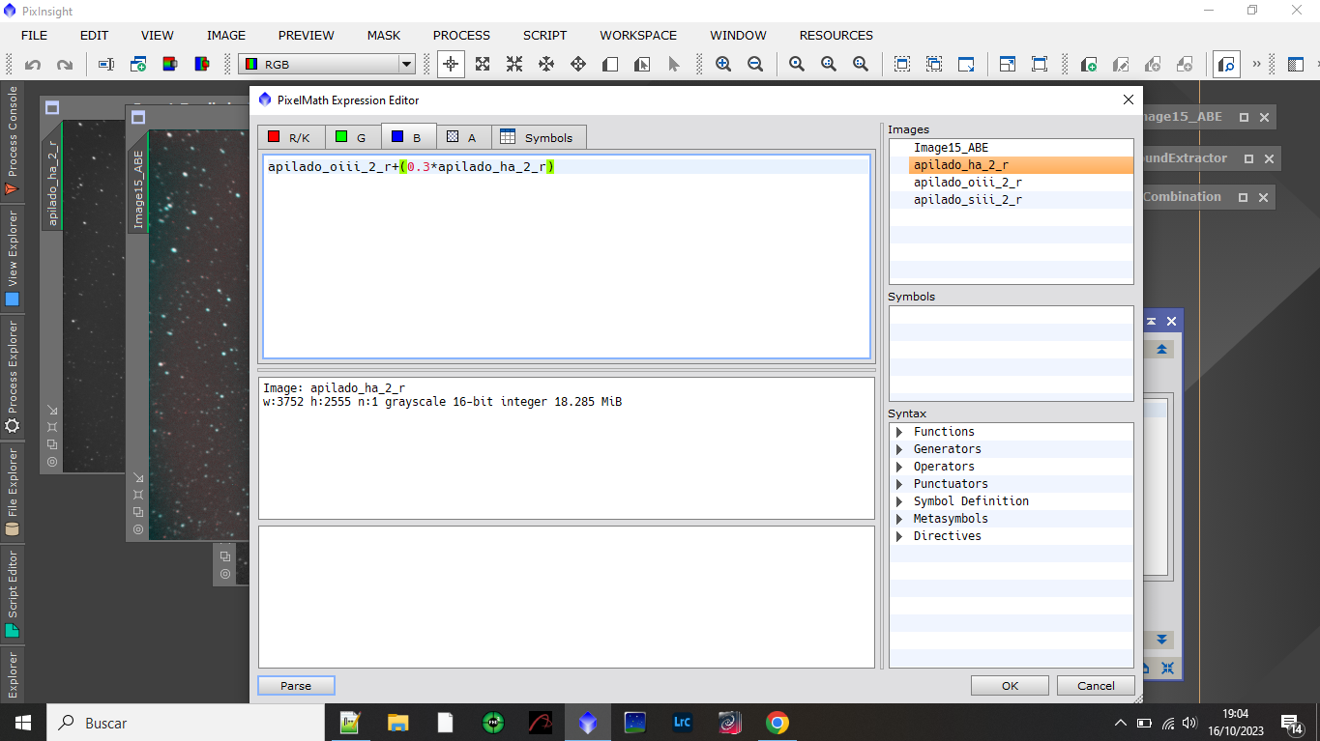
Task: Activate the crosshair readout mode icon
Action: pos(451,65)
